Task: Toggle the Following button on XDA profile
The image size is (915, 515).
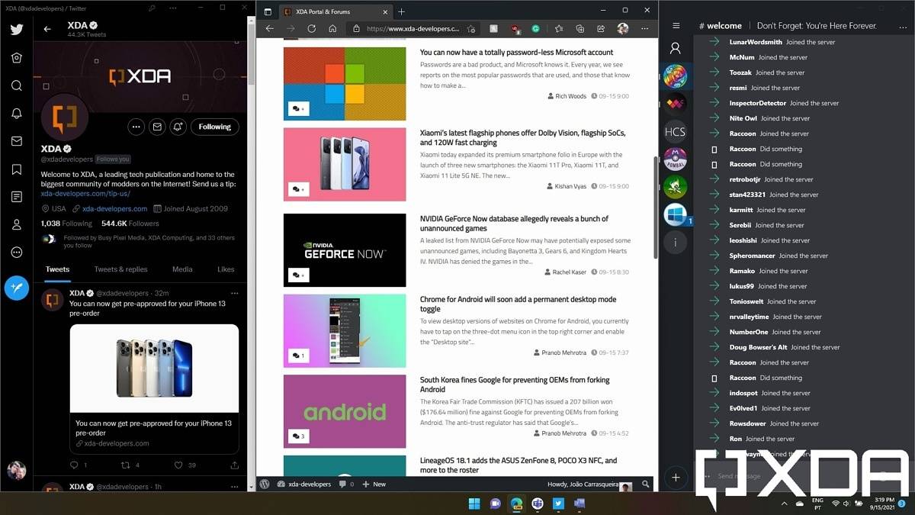Action: point(214,127)
